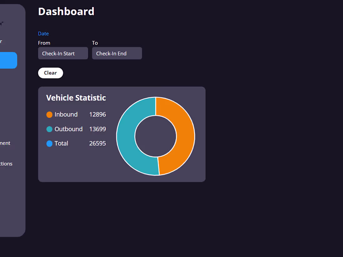Click the Outbound legend label

coord(69,129)
